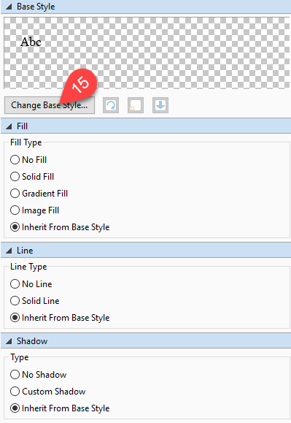Image resolution: width=291 pixels, height=423 pixels.
Task: Collapse the Fill section triangle
Action: (9, 126)
